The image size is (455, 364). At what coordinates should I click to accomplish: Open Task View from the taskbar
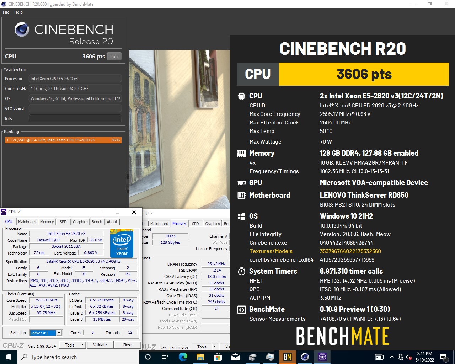coord(165,357)
